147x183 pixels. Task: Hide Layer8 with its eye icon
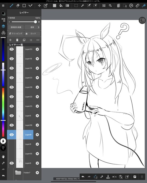coord(12,163)
